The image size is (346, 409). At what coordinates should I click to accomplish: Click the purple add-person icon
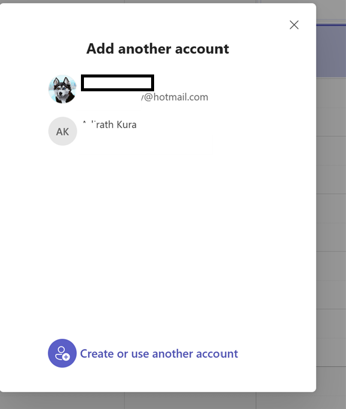click(x=62, y=353)
